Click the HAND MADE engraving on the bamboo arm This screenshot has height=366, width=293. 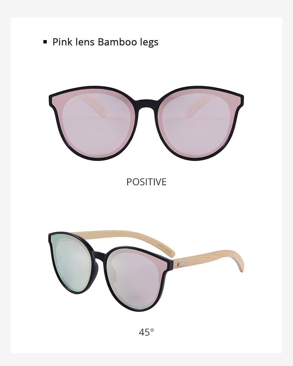point(165,249)
